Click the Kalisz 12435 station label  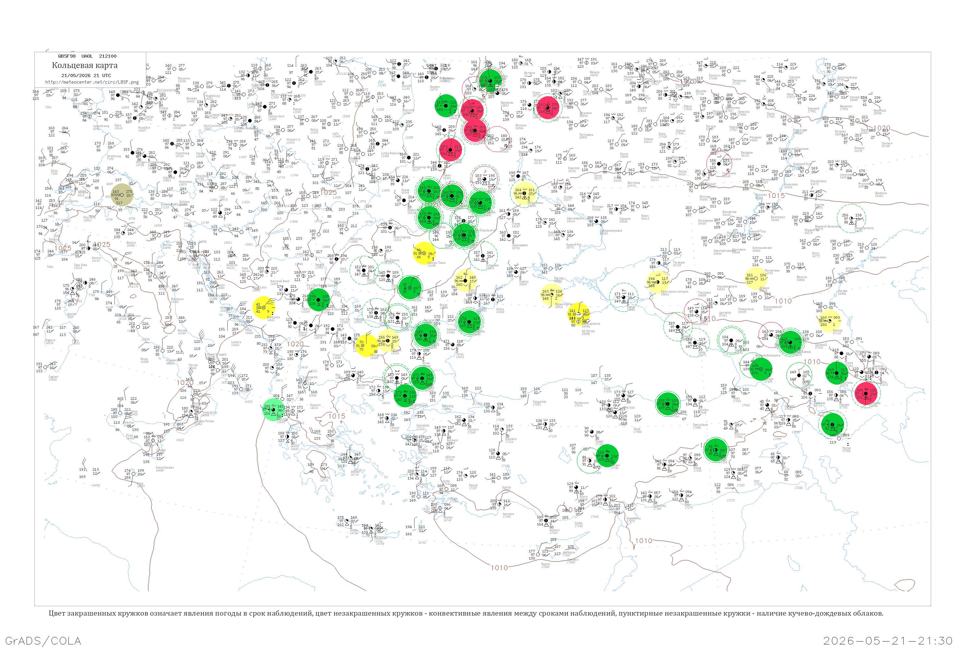[314, 131]
